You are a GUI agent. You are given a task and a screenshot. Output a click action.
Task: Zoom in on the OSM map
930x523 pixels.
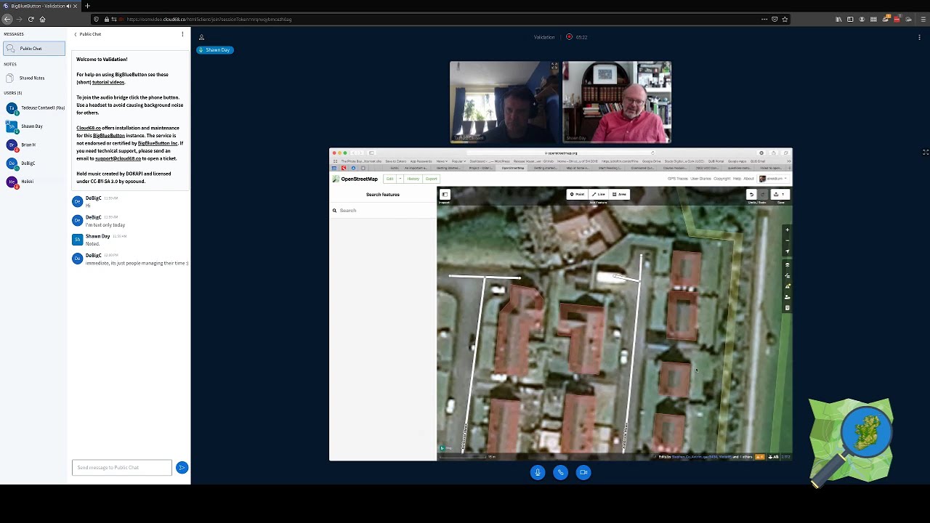pos(787,230)
